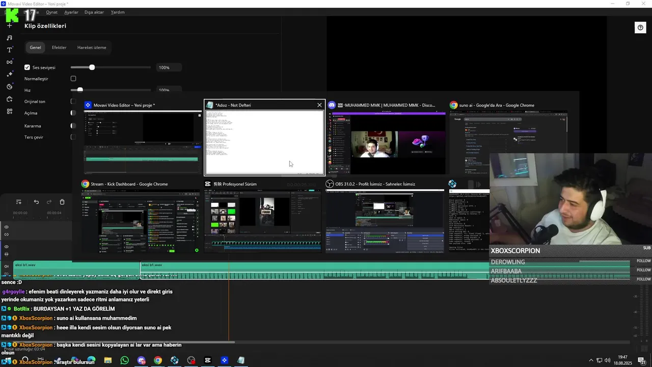
Task: Open the import media plus icon in sidebar
Action: 9,25
